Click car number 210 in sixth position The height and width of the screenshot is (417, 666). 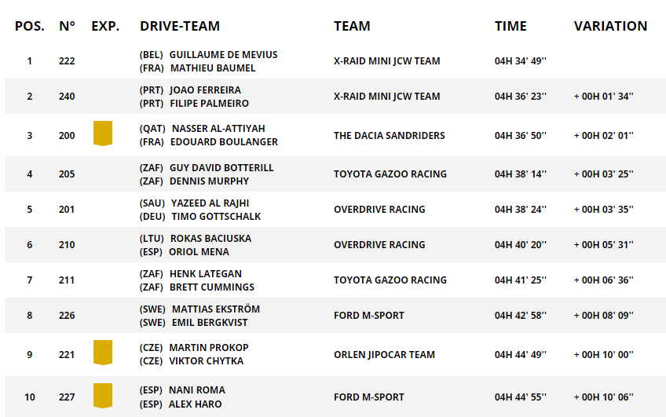(67, 245)
